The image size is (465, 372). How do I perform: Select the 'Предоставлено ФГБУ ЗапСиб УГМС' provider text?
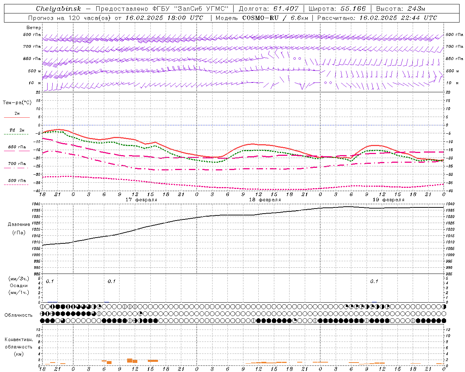pyautogui.click(x=162, y=9)
